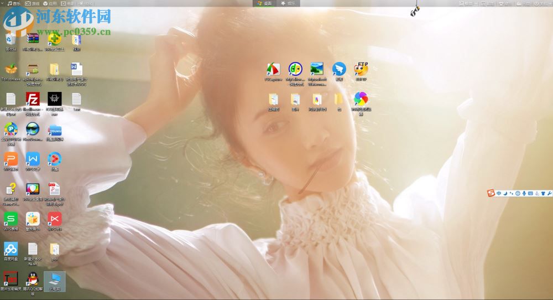The height and width of the screenshot is (300, 553).
Task: Click Sogou toolbar microphone voice input
Action: (524, 193)
